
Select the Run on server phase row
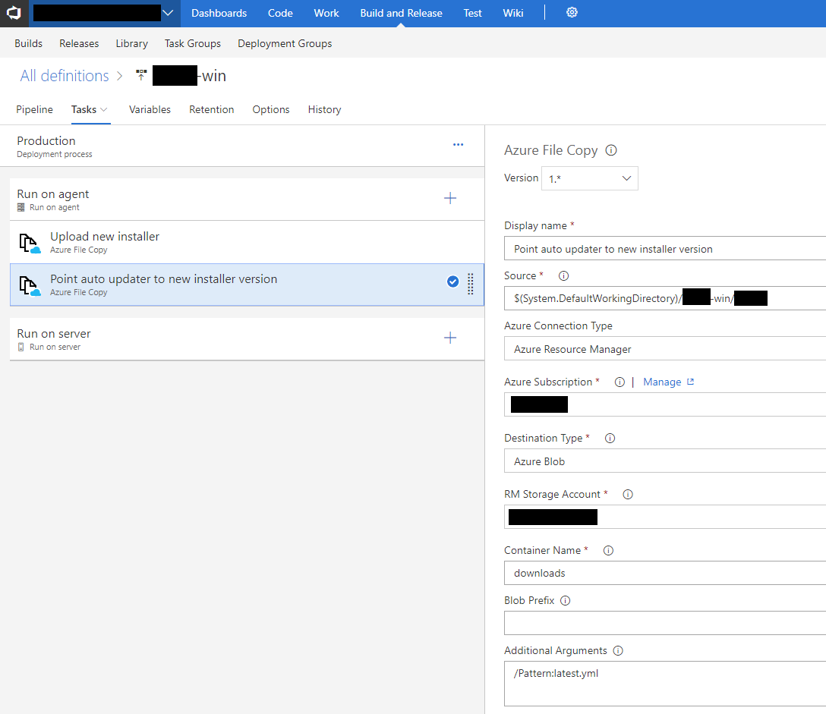247,339
